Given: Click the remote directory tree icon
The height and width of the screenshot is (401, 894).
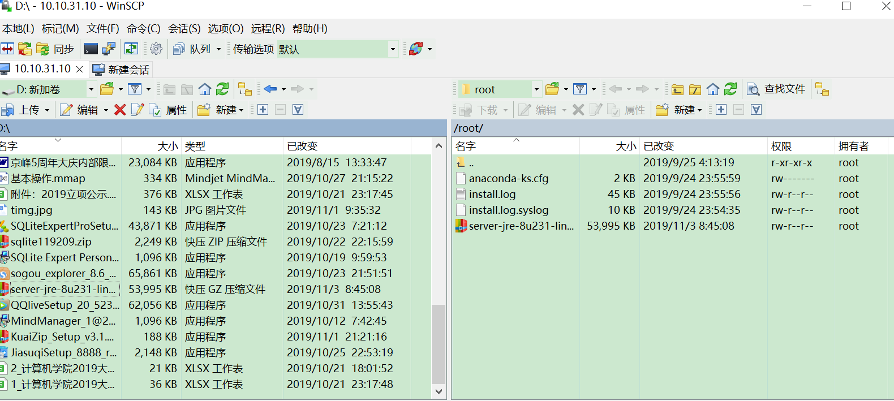Looking at the screenshot, I should coord(823,89).
